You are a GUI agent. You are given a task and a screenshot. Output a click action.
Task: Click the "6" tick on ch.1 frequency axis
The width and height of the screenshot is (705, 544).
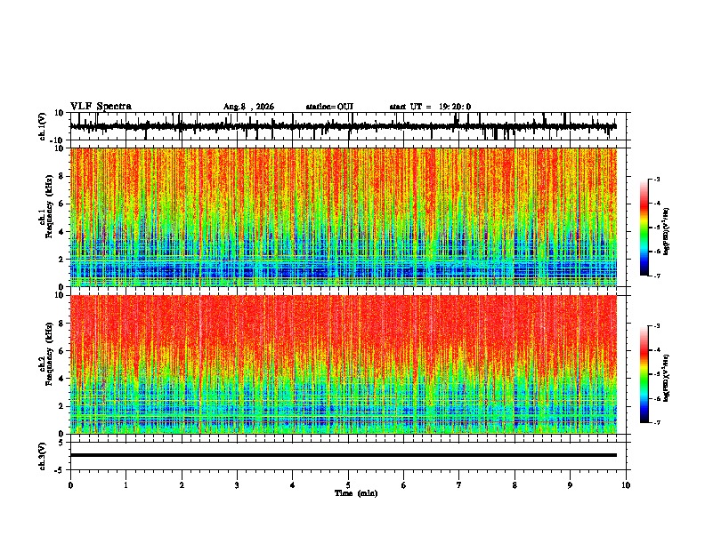click(x=61, y=204)
